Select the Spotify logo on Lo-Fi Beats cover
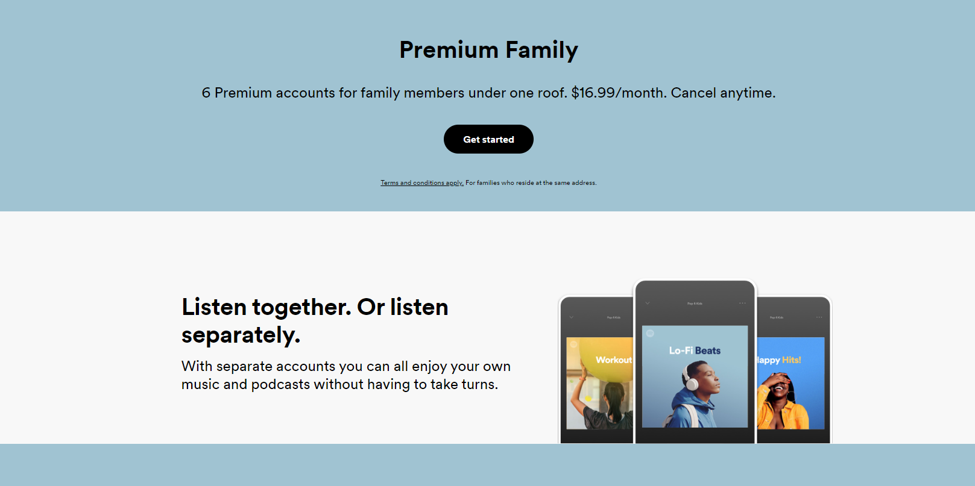This screenshot has width=975, height=486. click(x=650, y=333)
